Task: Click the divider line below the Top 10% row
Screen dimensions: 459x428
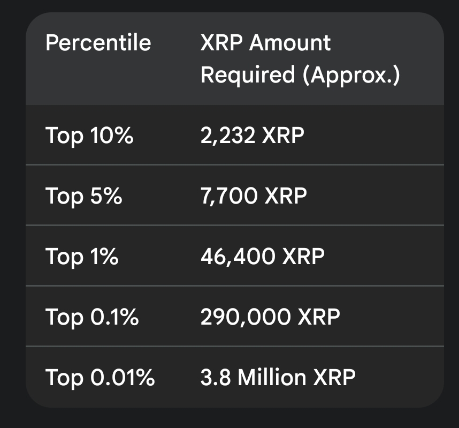Action: pos(234,165)
